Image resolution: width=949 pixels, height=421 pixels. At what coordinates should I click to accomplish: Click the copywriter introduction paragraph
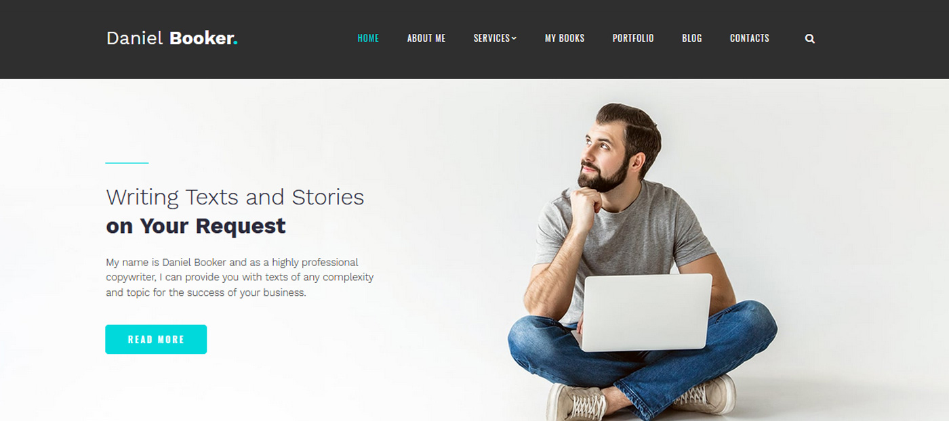tap(240, 278)
